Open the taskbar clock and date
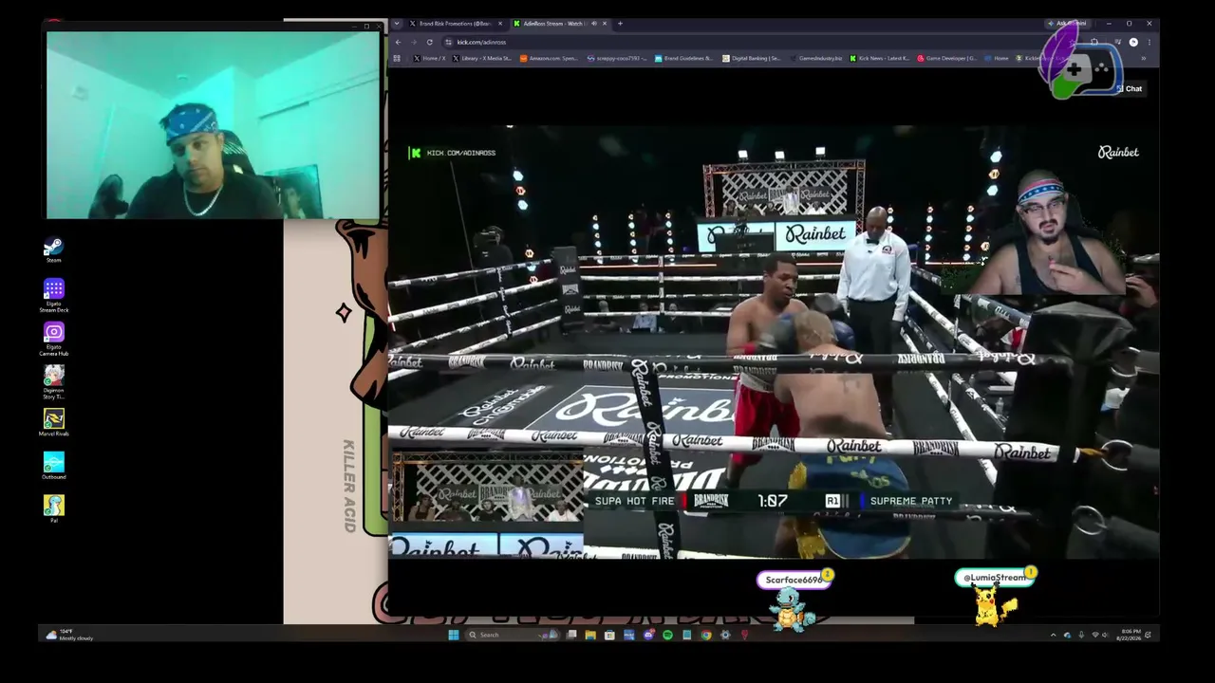Screen dimensions: 1215x683 1130,635
